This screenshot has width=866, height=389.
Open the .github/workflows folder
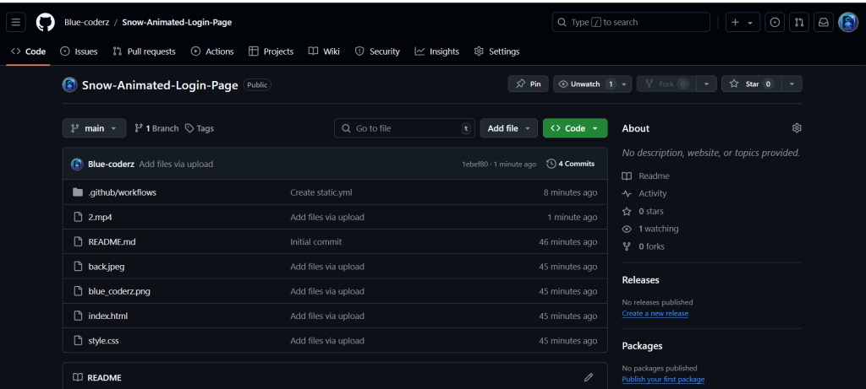coord(122,192)
